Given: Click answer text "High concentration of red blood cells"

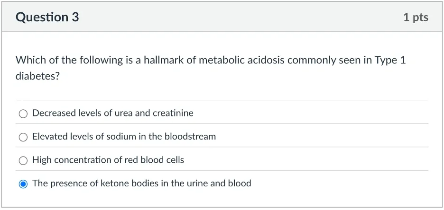Looking at the screenshot, I should [x=108, y=160].
